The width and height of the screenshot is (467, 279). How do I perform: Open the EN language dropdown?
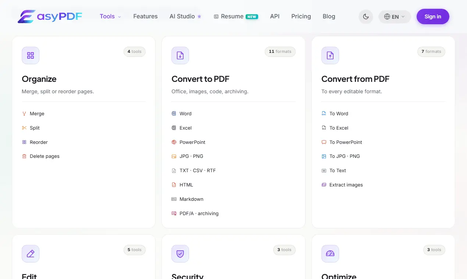(x=395, y=17)
